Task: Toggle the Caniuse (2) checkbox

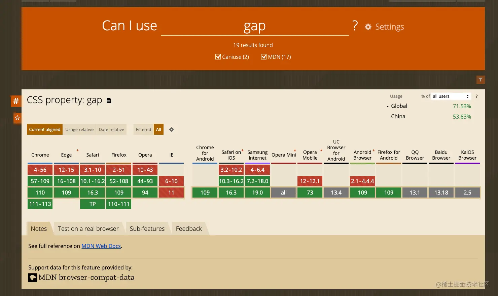Action: point(218,57)
